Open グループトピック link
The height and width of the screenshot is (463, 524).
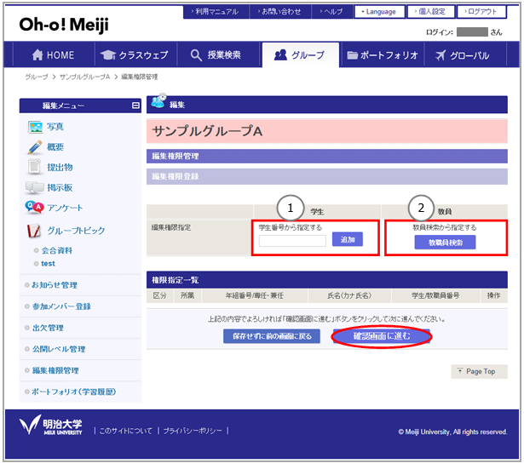point(76,231)
